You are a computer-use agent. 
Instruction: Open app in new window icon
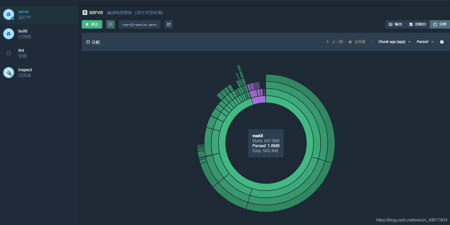click(x=169, y=24)
